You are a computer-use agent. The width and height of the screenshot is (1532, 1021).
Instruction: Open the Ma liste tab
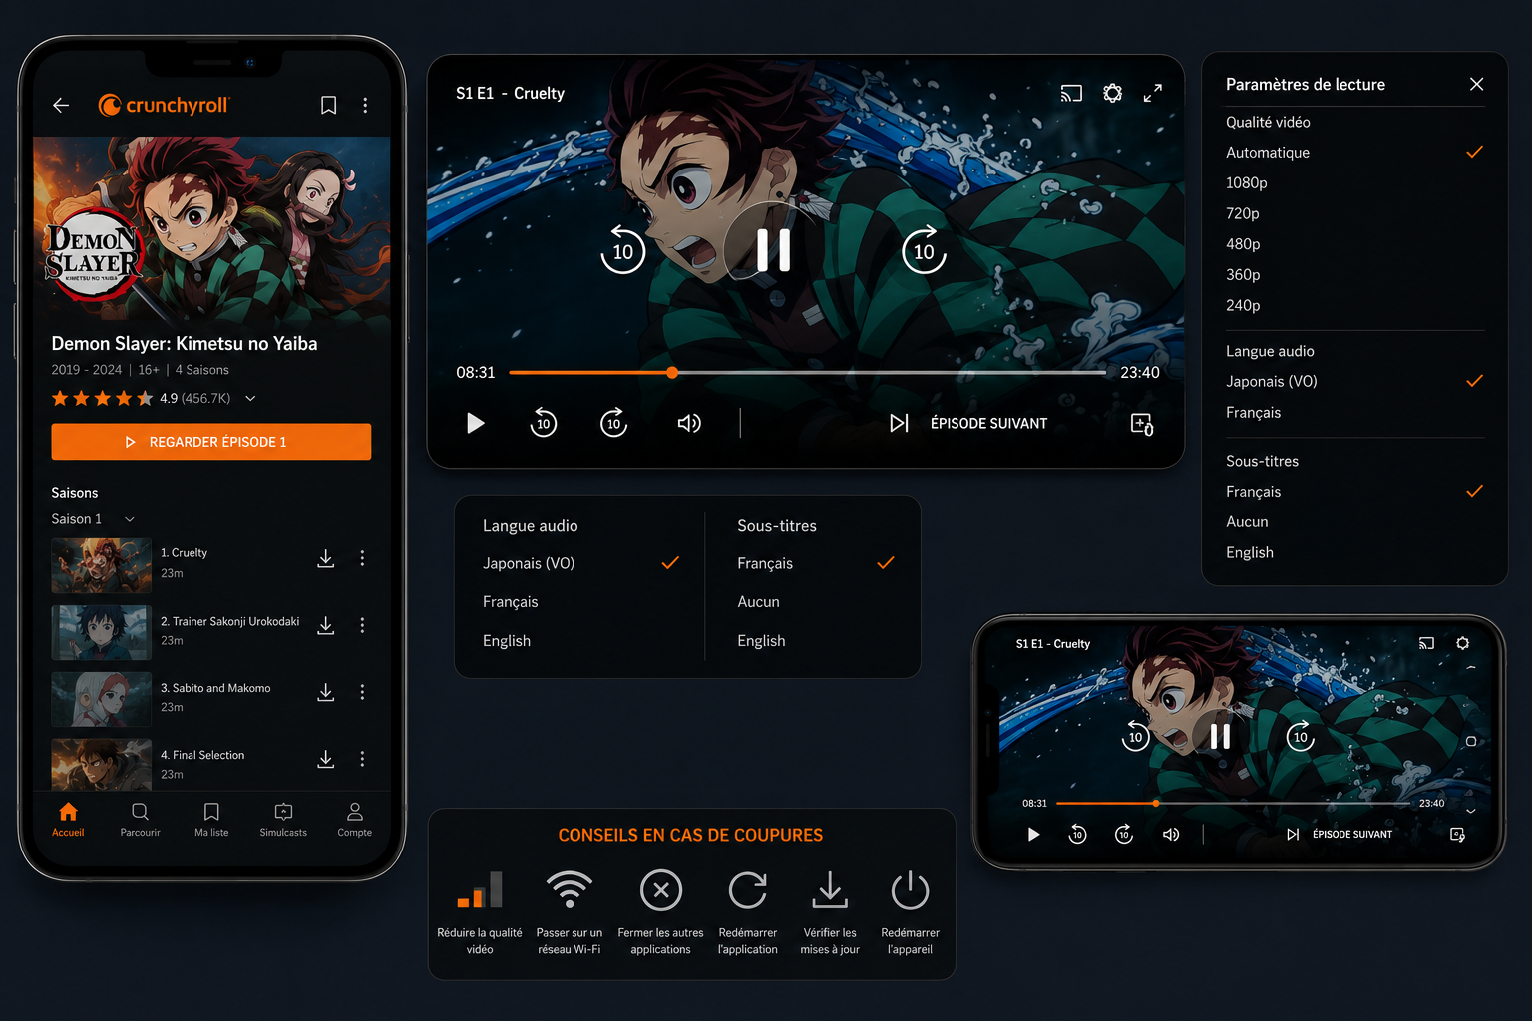click(211, 819)
